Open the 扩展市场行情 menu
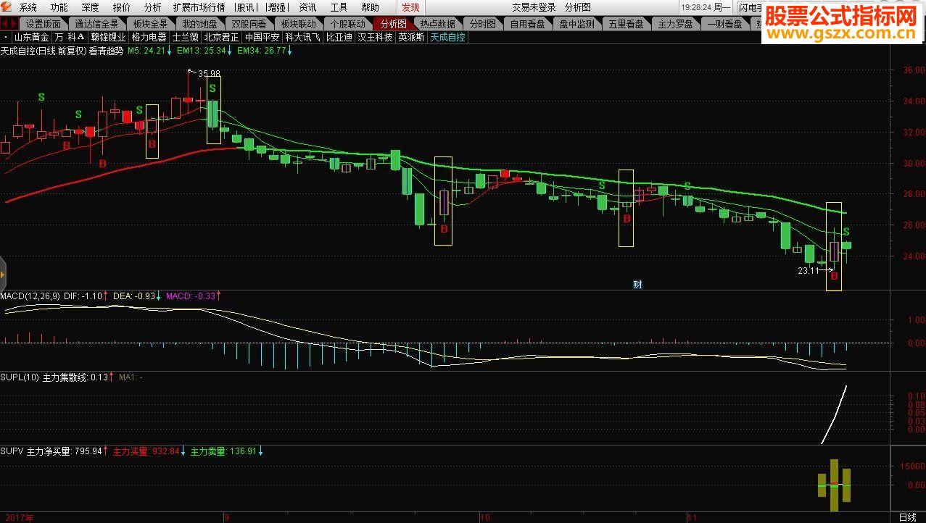926x523 pixels. coord(199,7)
